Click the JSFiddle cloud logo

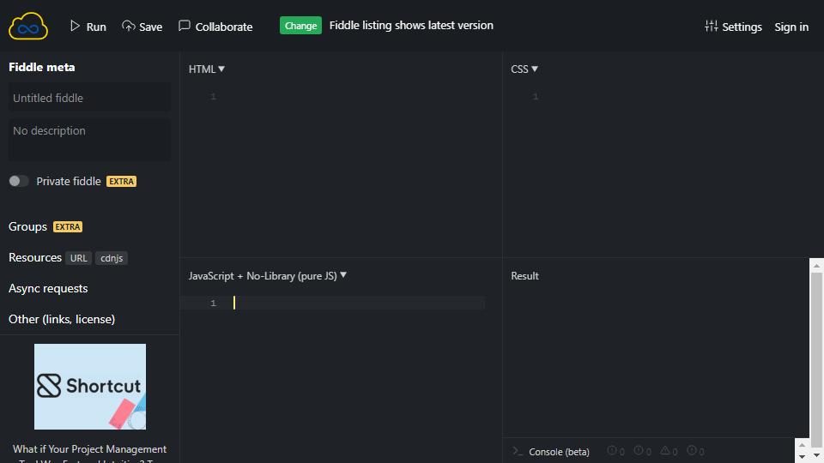point(28,27)
